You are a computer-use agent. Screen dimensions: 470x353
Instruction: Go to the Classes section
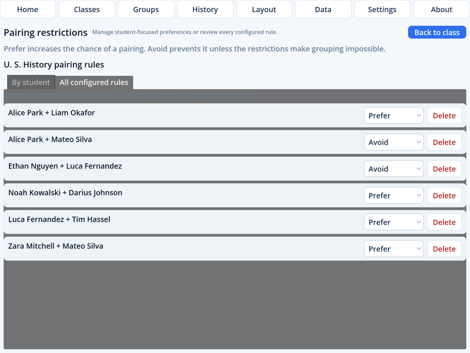pos(87,9)
